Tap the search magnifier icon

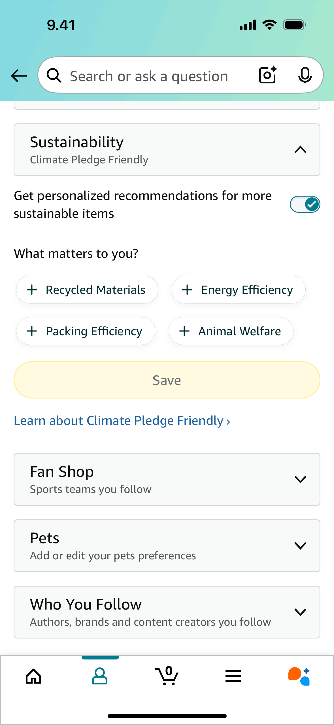pyautogui.click(x=54, y=76)
